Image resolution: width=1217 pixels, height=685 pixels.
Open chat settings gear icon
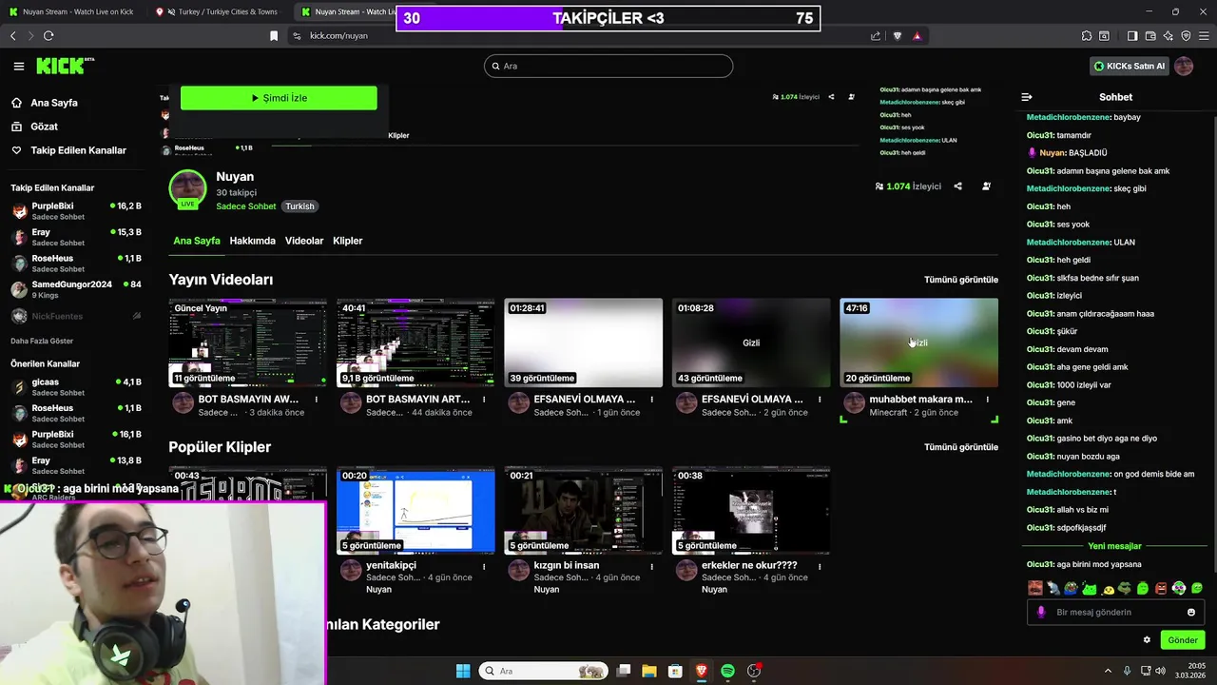point(1147,640)
